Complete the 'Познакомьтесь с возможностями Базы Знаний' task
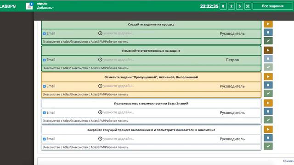 (x=268, y=120)
